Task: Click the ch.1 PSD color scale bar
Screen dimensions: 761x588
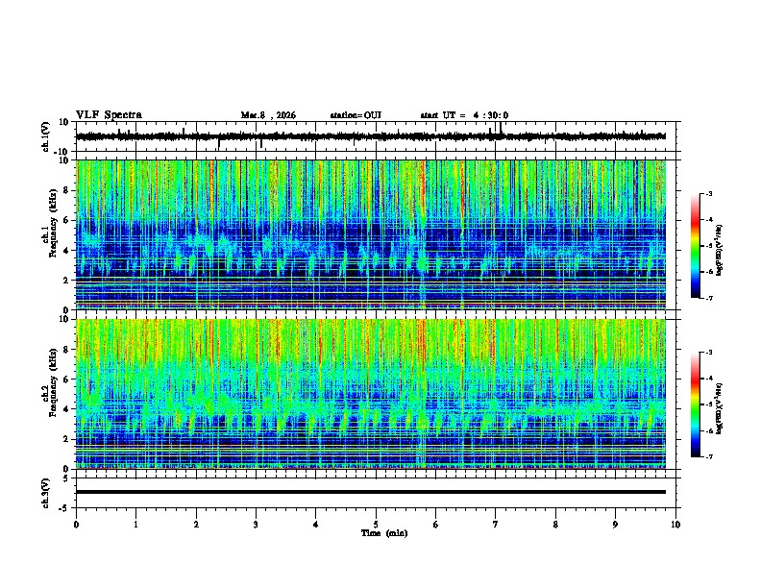Action: (696, 246)
